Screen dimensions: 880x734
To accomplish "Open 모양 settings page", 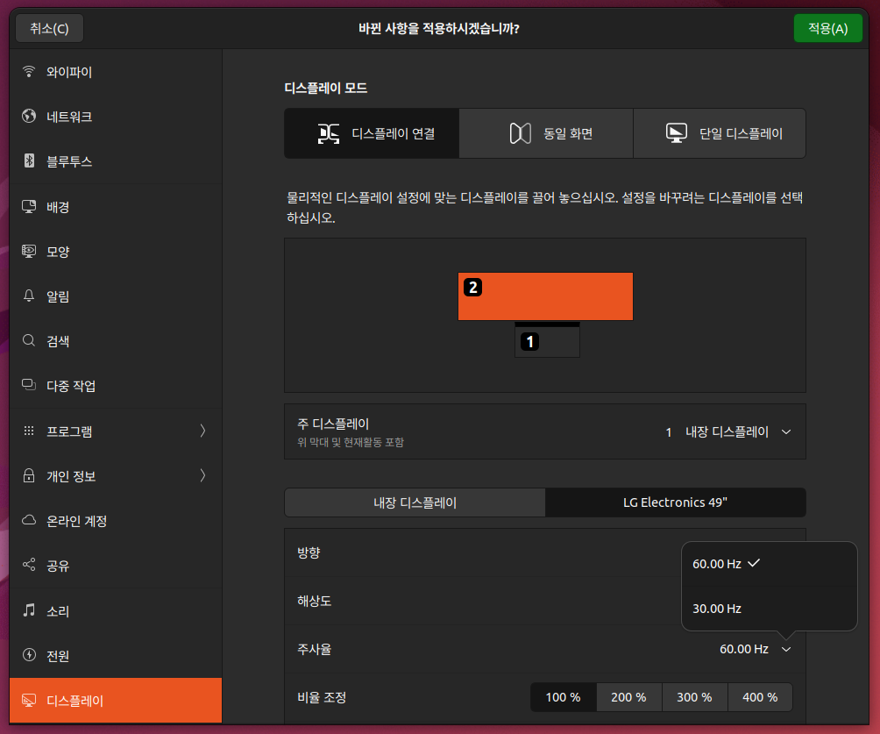I will click(x=116, y=251).
